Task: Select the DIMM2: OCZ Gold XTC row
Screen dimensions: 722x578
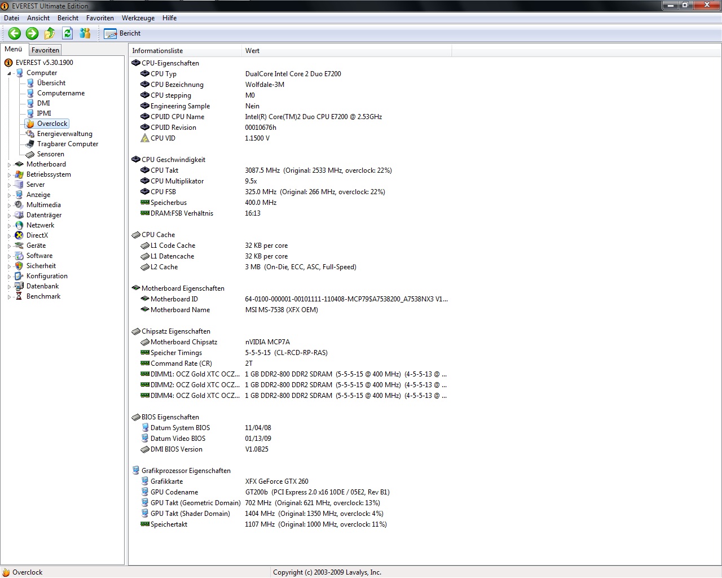Action: click(289, 385)
